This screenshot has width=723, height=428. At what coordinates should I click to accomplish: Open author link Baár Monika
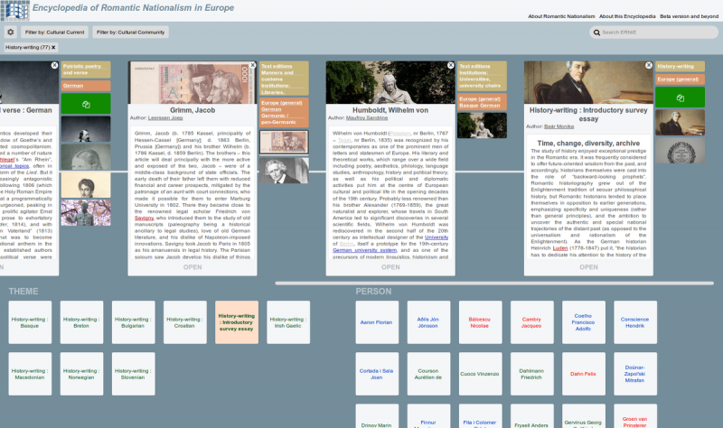tap(559, 126)
